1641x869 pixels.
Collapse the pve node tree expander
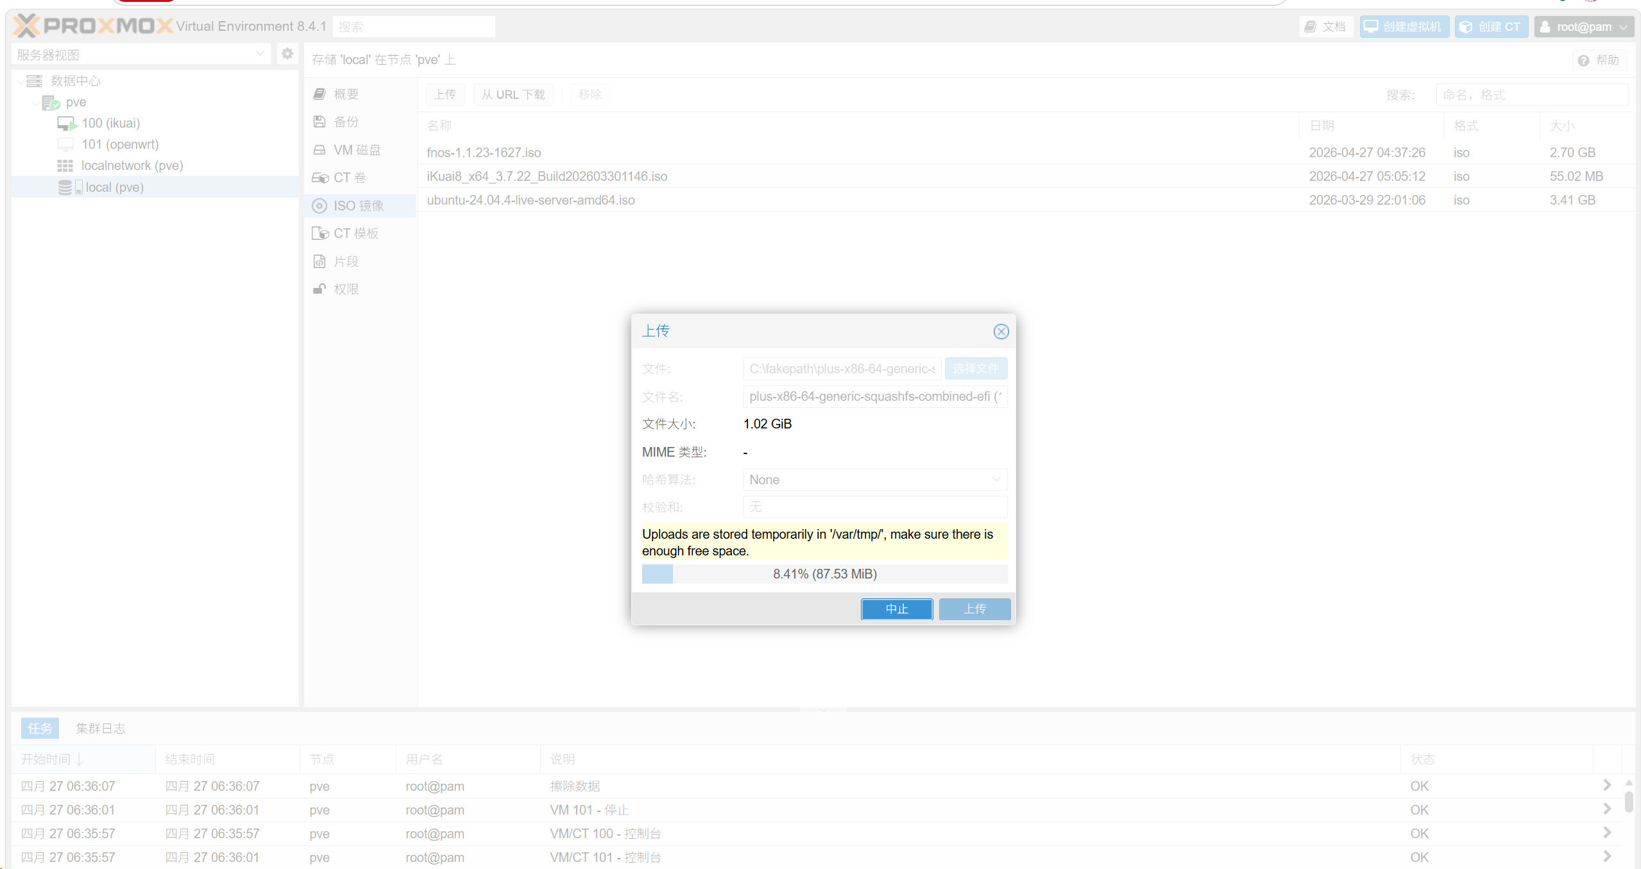coord(35,103)
